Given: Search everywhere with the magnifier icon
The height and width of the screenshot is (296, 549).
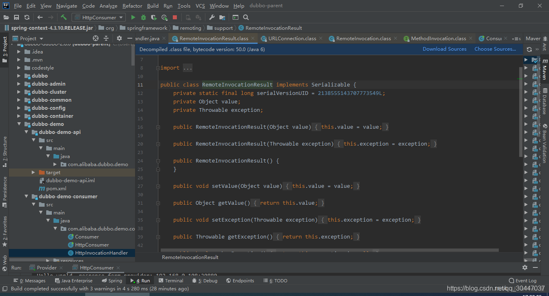Looking at the screenshot, I should (x=246, y=17).
